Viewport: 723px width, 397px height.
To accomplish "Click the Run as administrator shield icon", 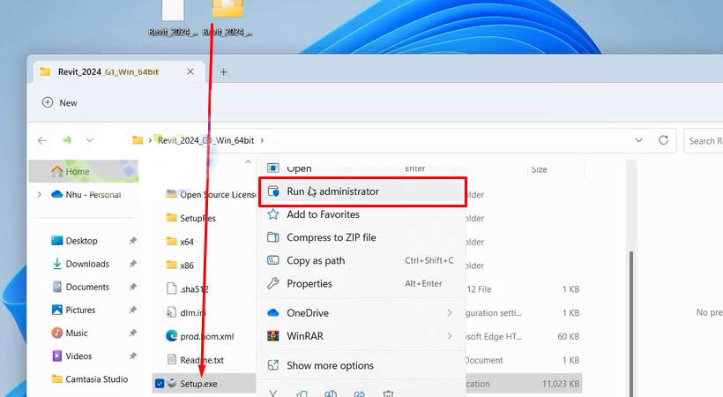I will 273,191.
